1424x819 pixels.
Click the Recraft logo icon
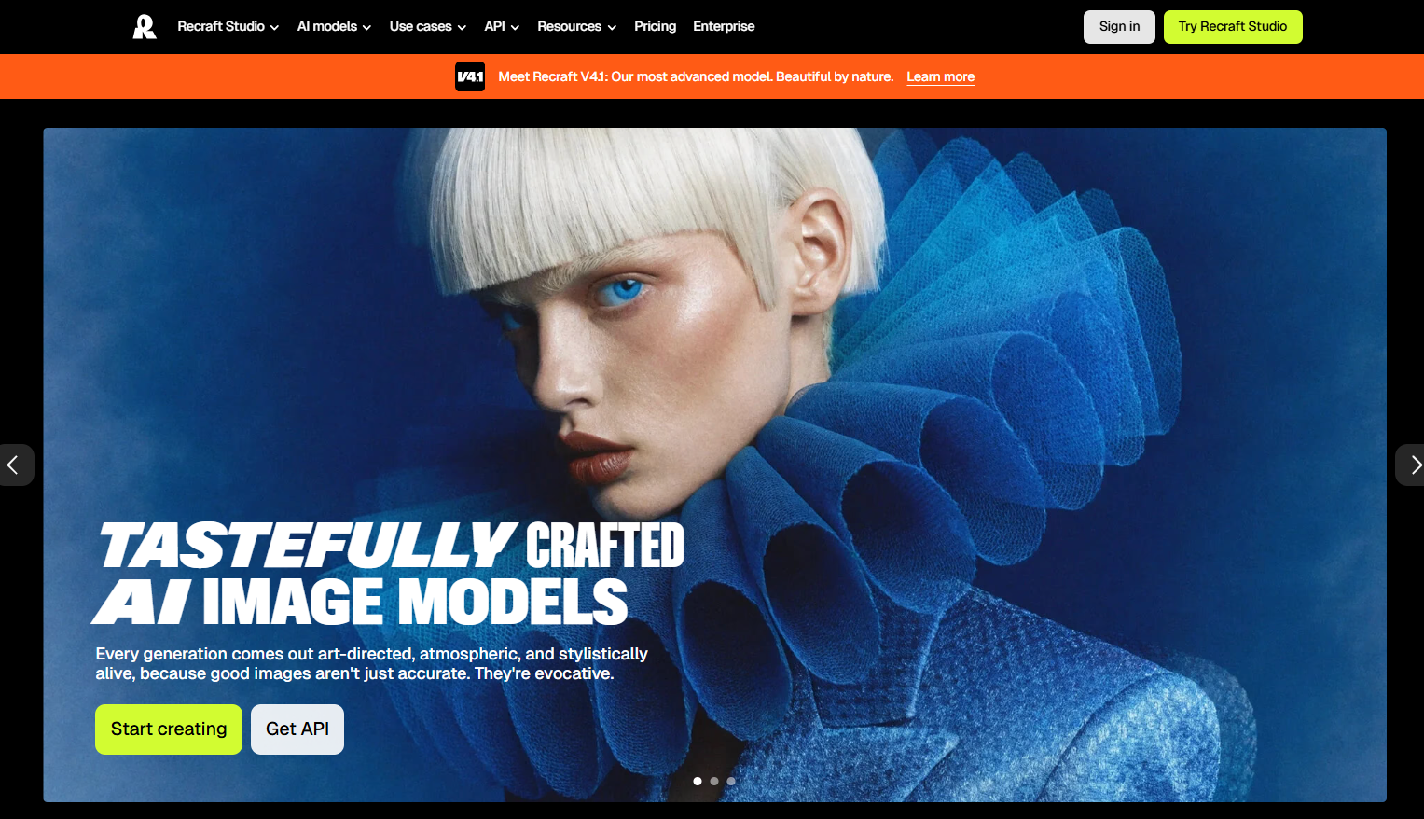(x=145, y=26)
